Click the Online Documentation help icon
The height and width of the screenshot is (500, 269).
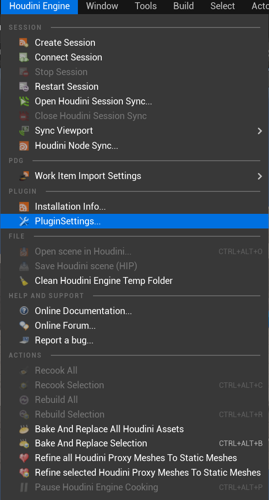[24, 311]
